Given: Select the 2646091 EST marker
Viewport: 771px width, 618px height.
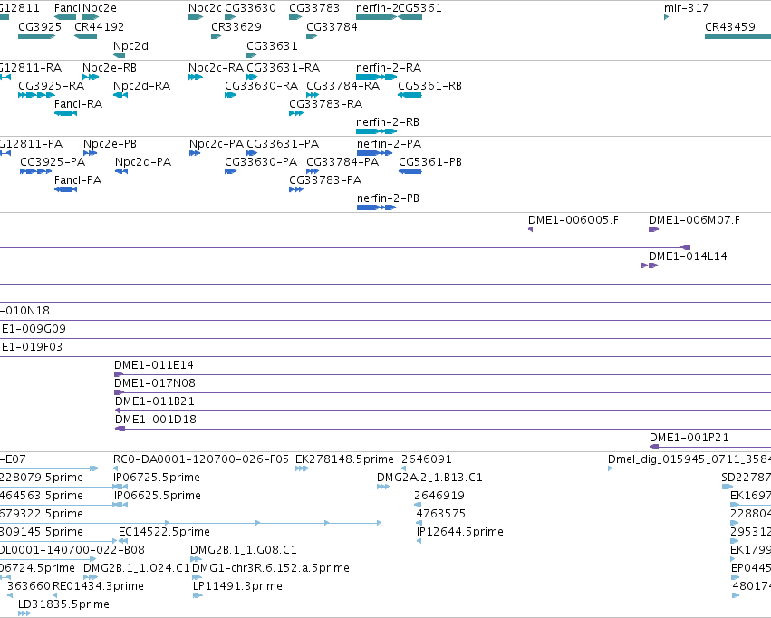Looking at the screenshot, I should 404,468.
